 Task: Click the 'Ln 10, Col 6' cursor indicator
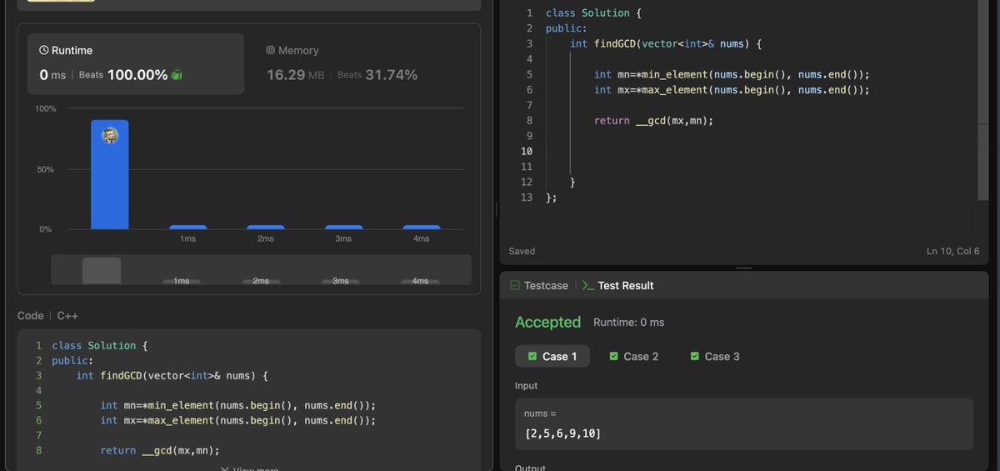click(x=952, y=251)
